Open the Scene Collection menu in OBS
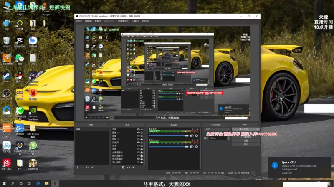The height and width of the screenshot is (187, 334). click(x=124, y=21)
